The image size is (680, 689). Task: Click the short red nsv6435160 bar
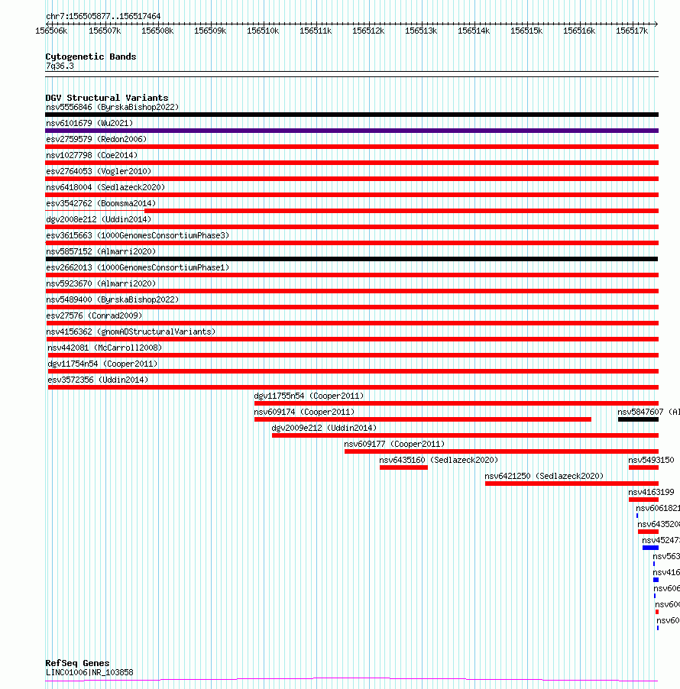point(403,467)
